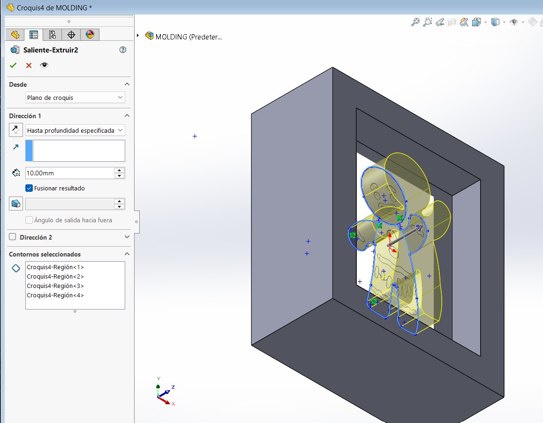The width and height of the screenshot is (543, 423).
Task: Collapse the Desde section
Action: (x=127, y=84)
